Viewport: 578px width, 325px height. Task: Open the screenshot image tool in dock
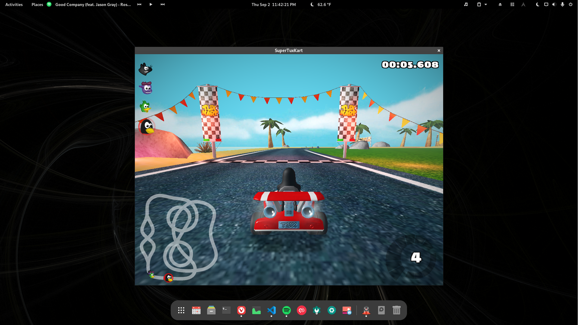click(347, 310)
